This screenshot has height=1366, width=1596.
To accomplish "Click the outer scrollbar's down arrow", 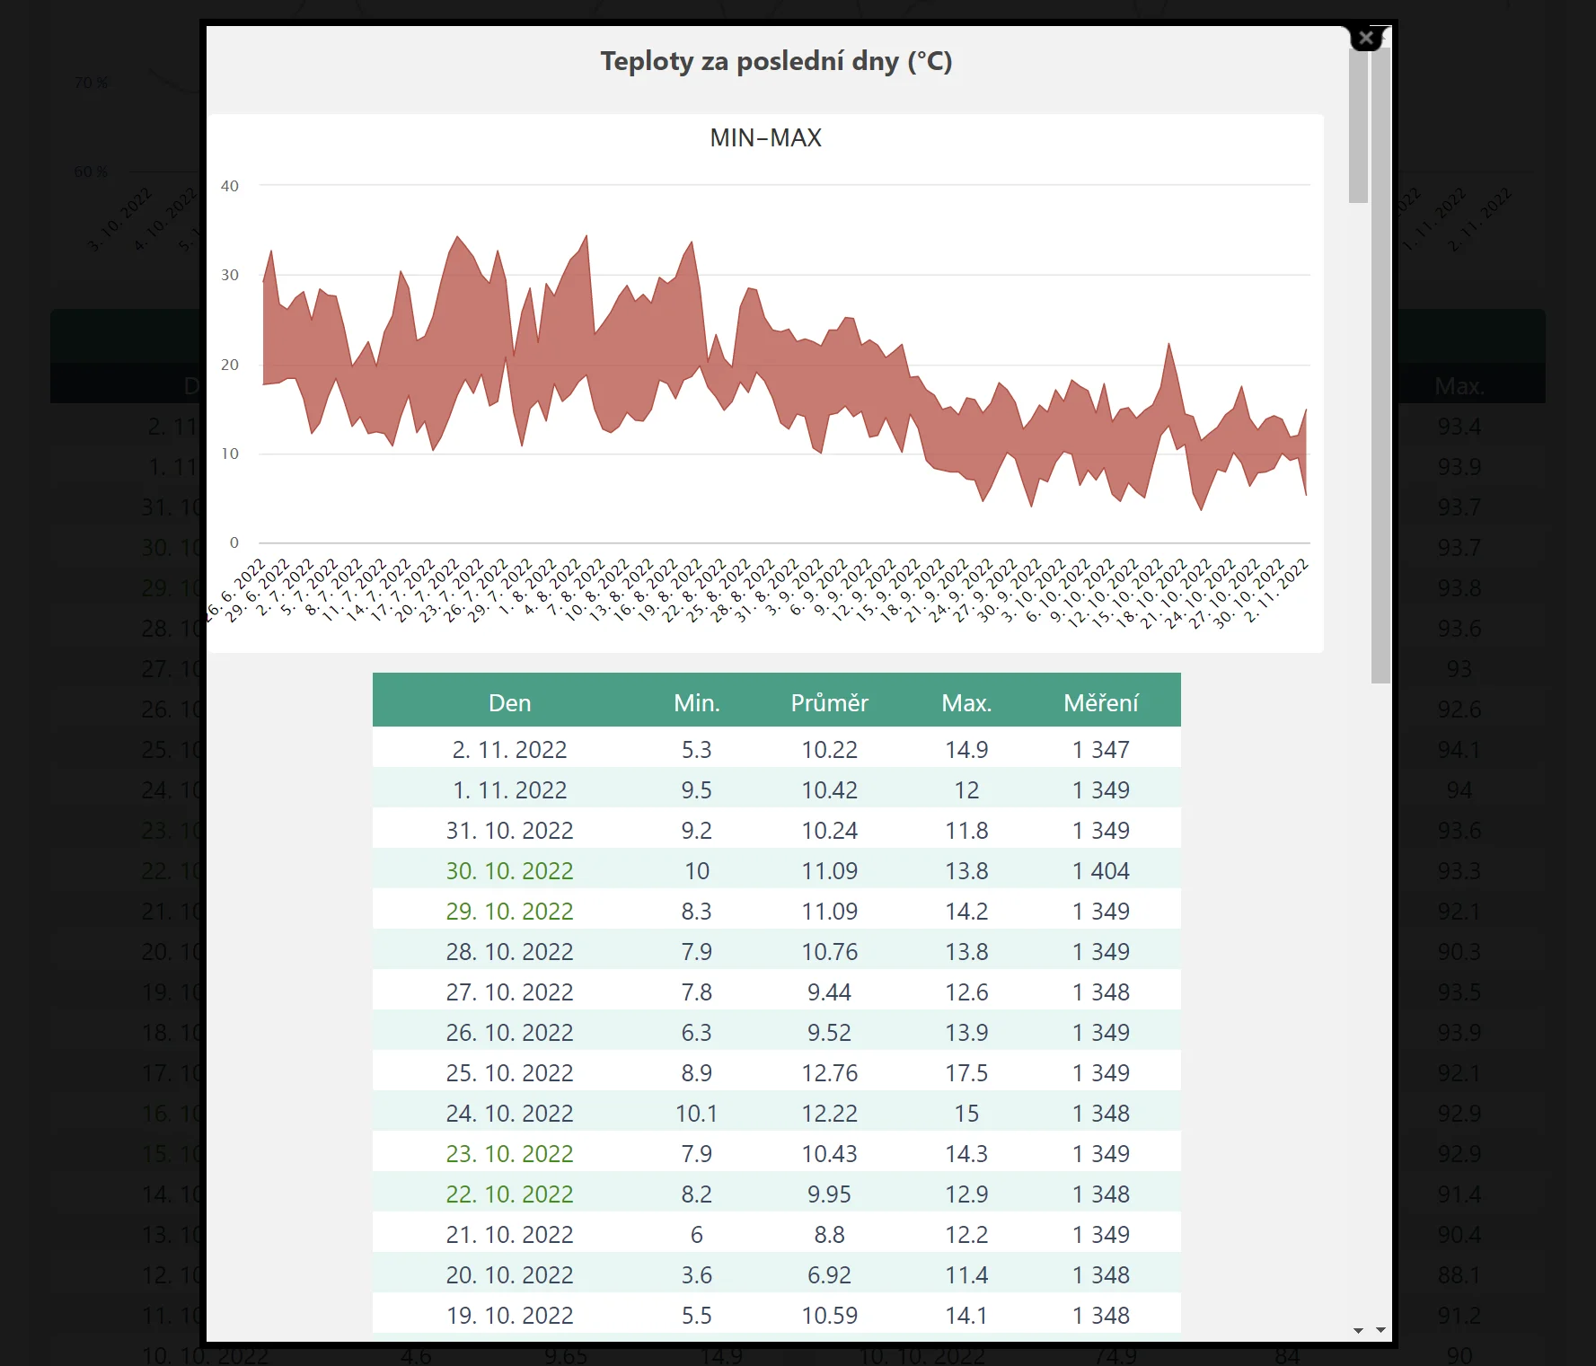I will (x=1380, y=1330).
